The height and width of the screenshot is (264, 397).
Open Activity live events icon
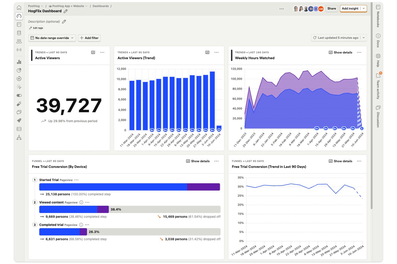19,50
